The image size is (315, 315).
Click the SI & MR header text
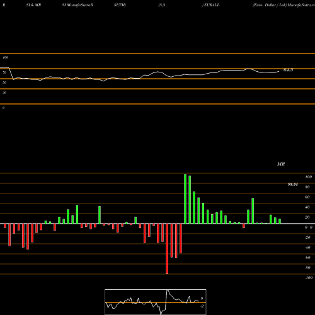[x=33, y=5]
